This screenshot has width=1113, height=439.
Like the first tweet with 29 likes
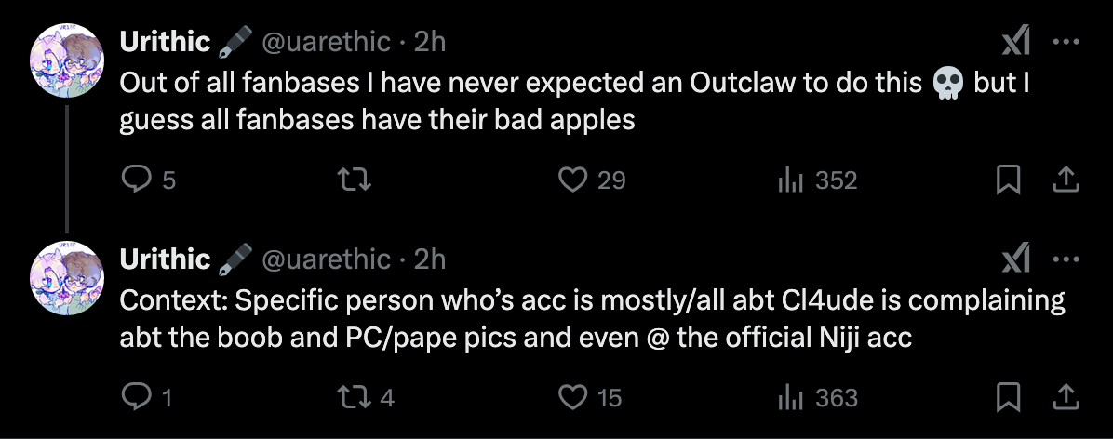(x=571, y=180)
